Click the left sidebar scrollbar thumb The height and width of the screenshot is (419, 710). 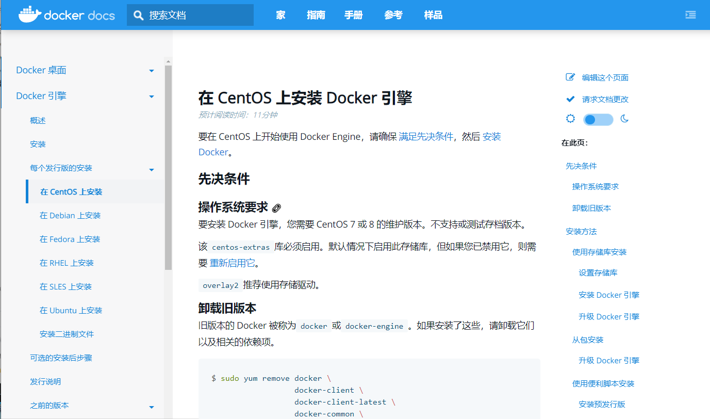pos(168,167)
